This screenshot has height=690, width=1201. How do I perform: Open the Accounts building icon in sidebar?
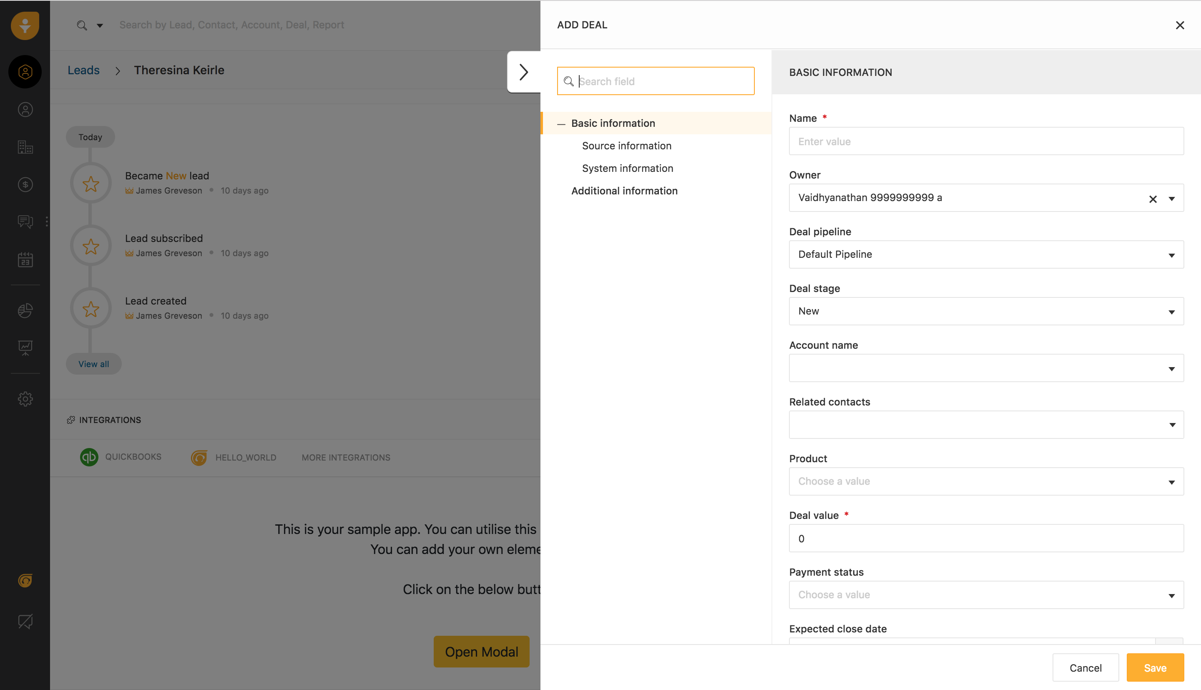25,147
